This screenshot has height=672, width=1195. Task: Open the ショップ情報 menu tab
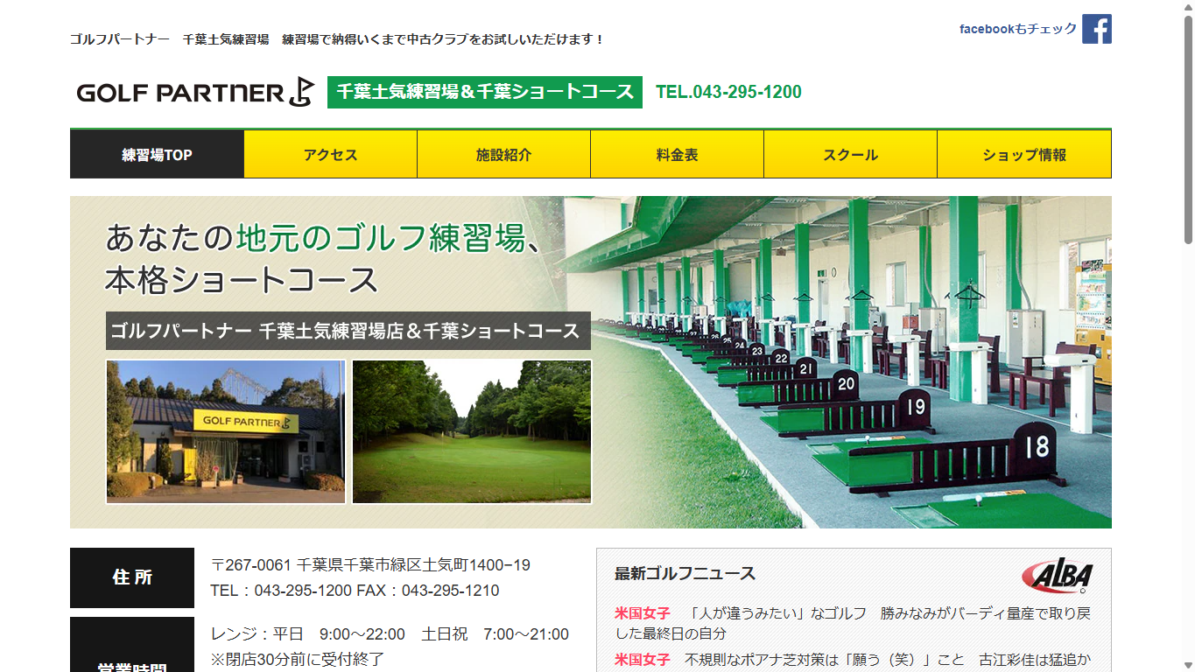(x=1024, y=155)
